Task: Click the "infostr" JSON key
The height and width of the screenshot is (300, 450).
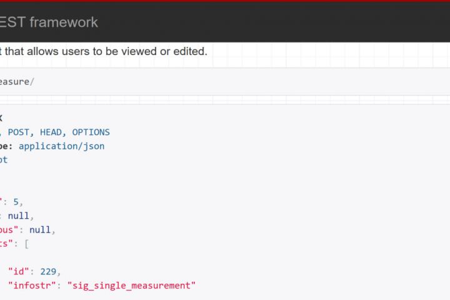Action: (x=32, y=285)
